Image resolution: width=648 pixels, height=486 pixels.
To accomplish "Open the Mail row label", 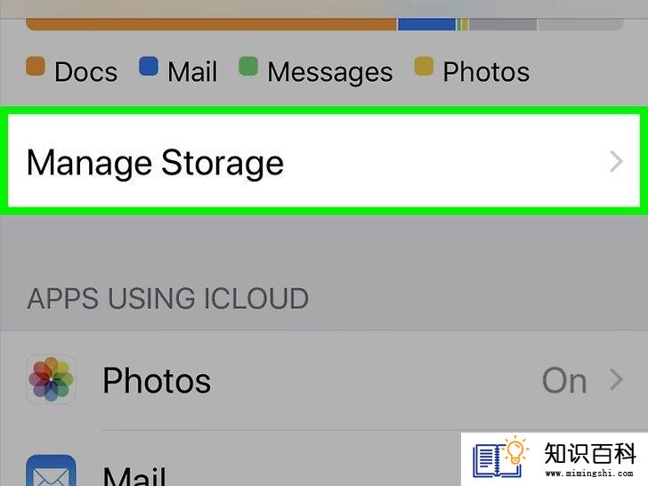I will [x=134, y=475].
